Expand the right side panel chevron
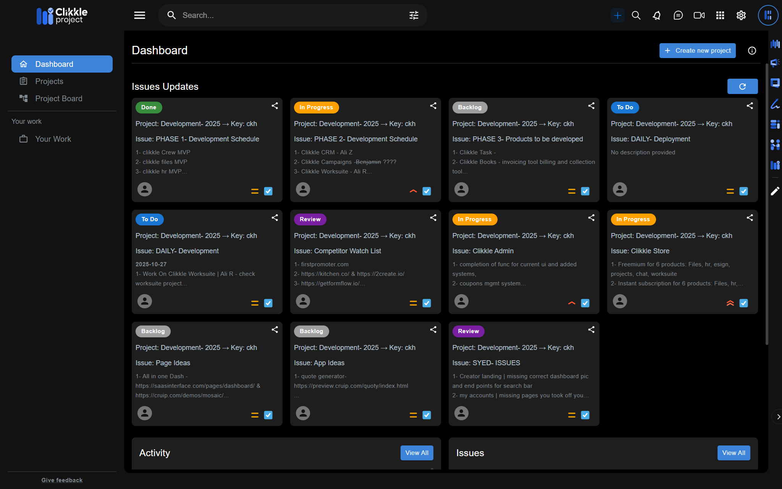The width and height of the screenshot is (782, 489). (778, 417)
